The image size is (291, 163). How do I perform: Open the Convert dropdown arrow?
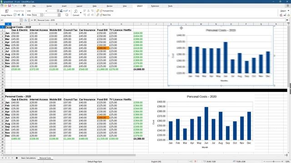(80, 13)
